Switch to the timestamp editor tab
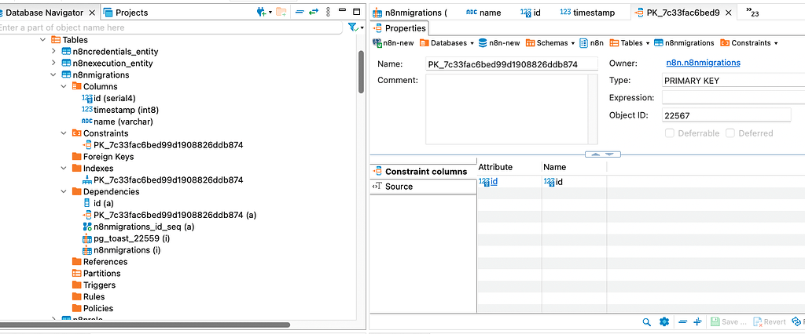The height and width of the screenshot is (334, 805). click(588, 13)
